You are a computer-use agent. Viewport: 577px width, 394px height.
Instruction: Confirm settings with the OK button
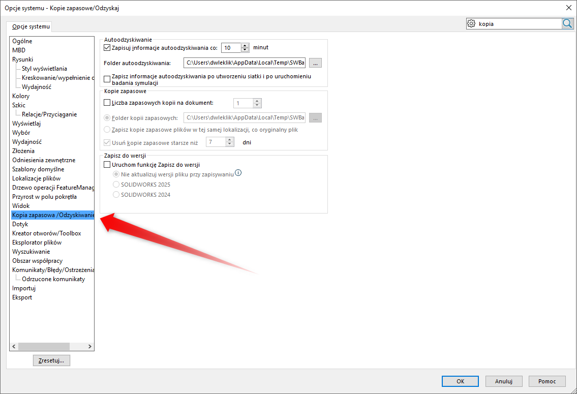(461, 381)
